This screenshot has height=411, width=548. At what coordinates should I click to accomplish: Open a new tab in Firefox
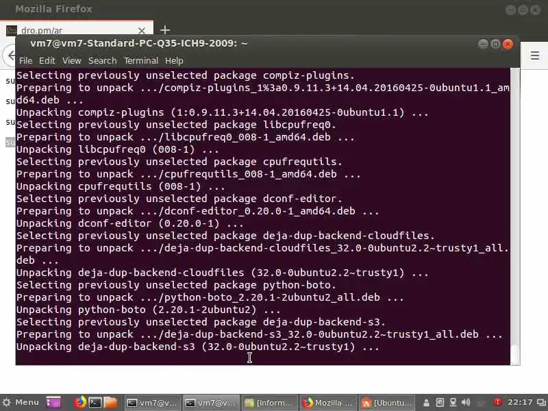point(165,30)
